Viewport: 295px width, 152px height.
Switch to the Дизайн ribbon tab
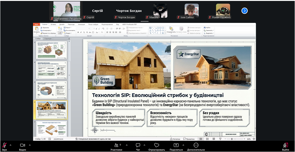(x=62, y=24)
